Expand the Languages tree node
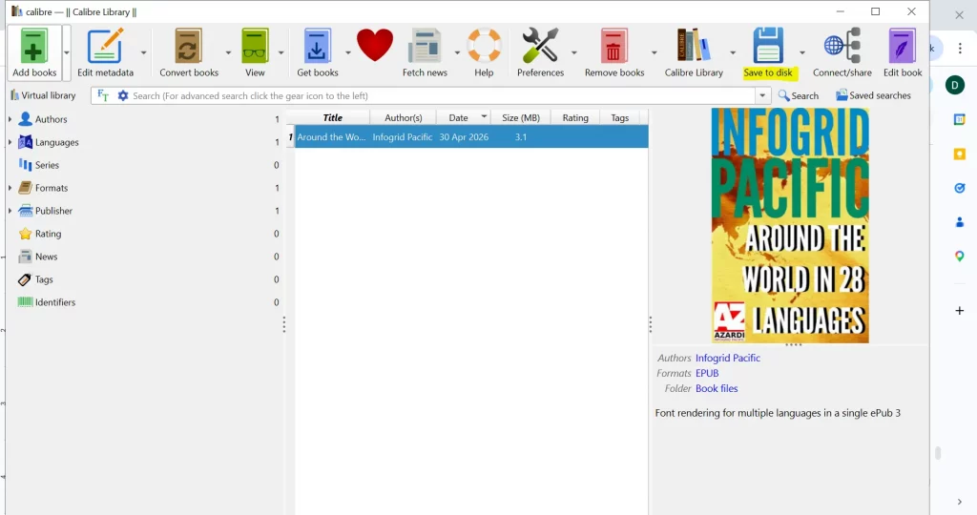 coord(10,142)
